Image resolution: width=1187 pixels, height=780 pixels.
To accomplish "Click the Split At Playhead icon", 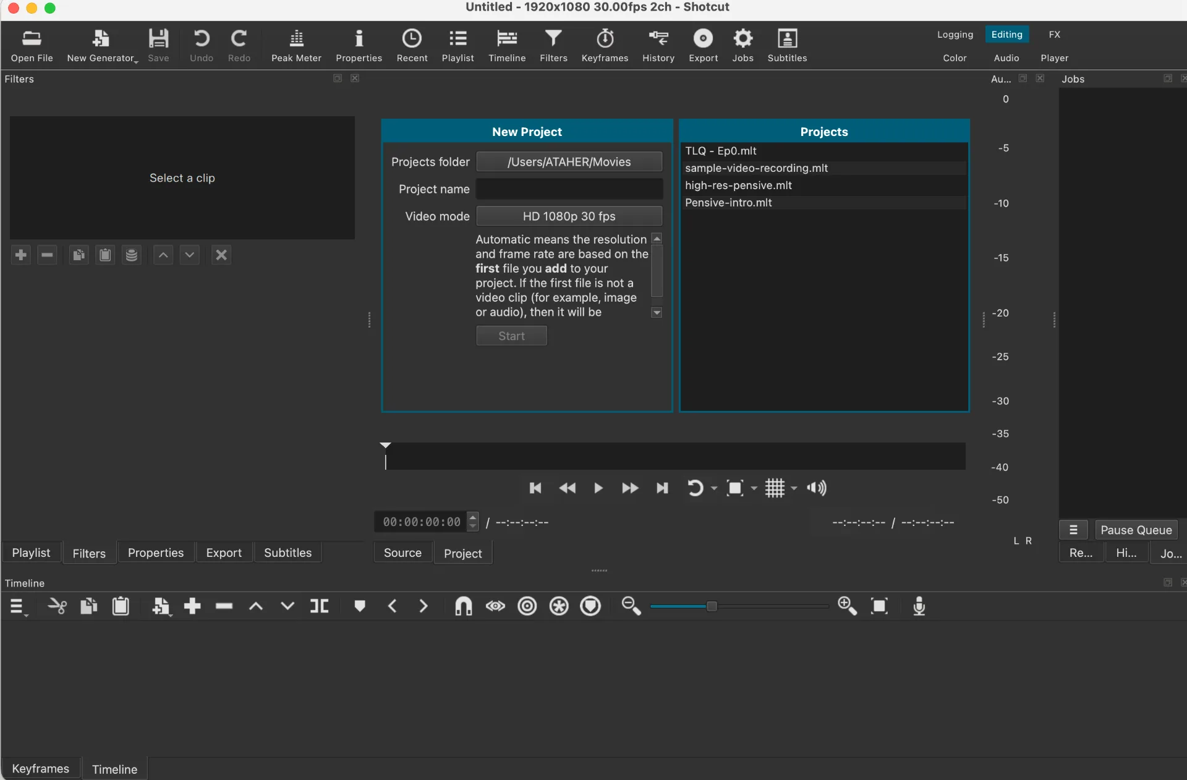I will tap(319, 606).
